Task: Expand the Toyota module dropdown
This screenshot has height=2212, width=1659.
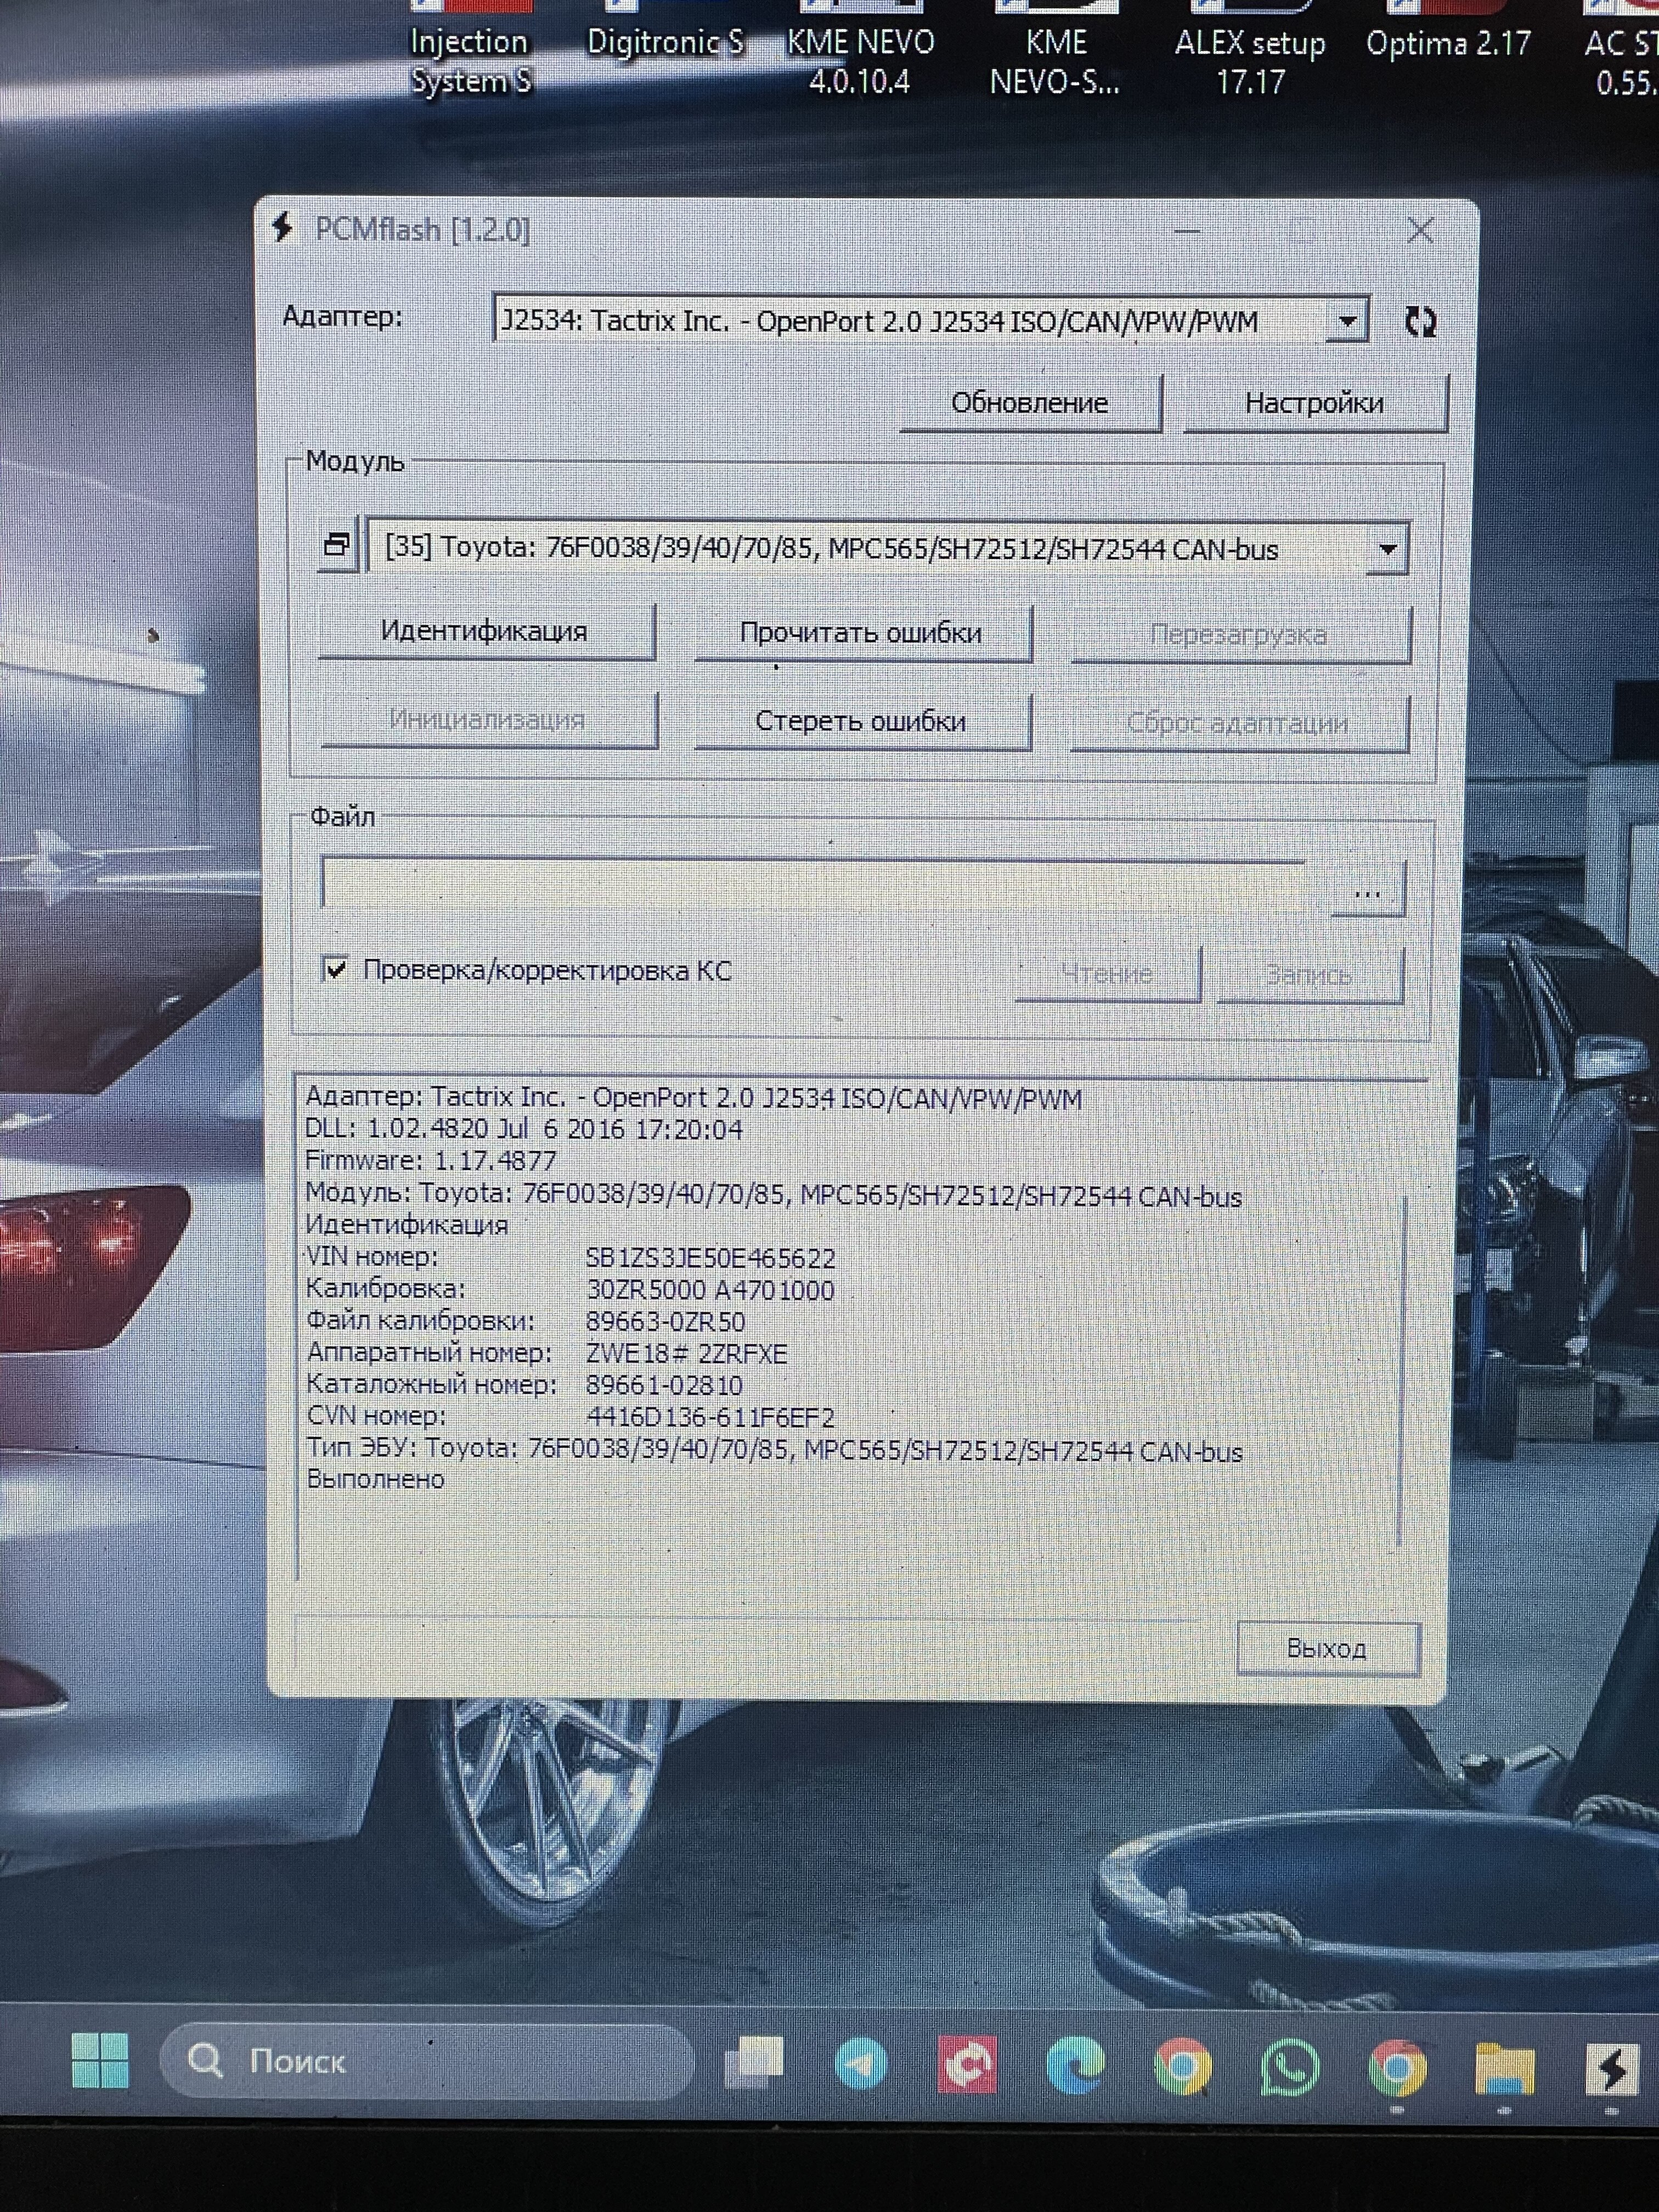Action: click(1387, 549)
